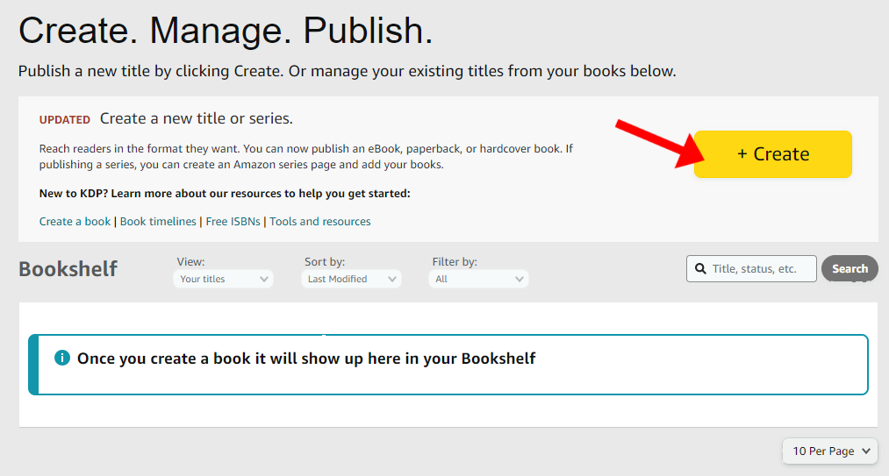This screenshot has width=889, height=476.
Task: Open the Create a book link
Action: (x=75, y=222)
